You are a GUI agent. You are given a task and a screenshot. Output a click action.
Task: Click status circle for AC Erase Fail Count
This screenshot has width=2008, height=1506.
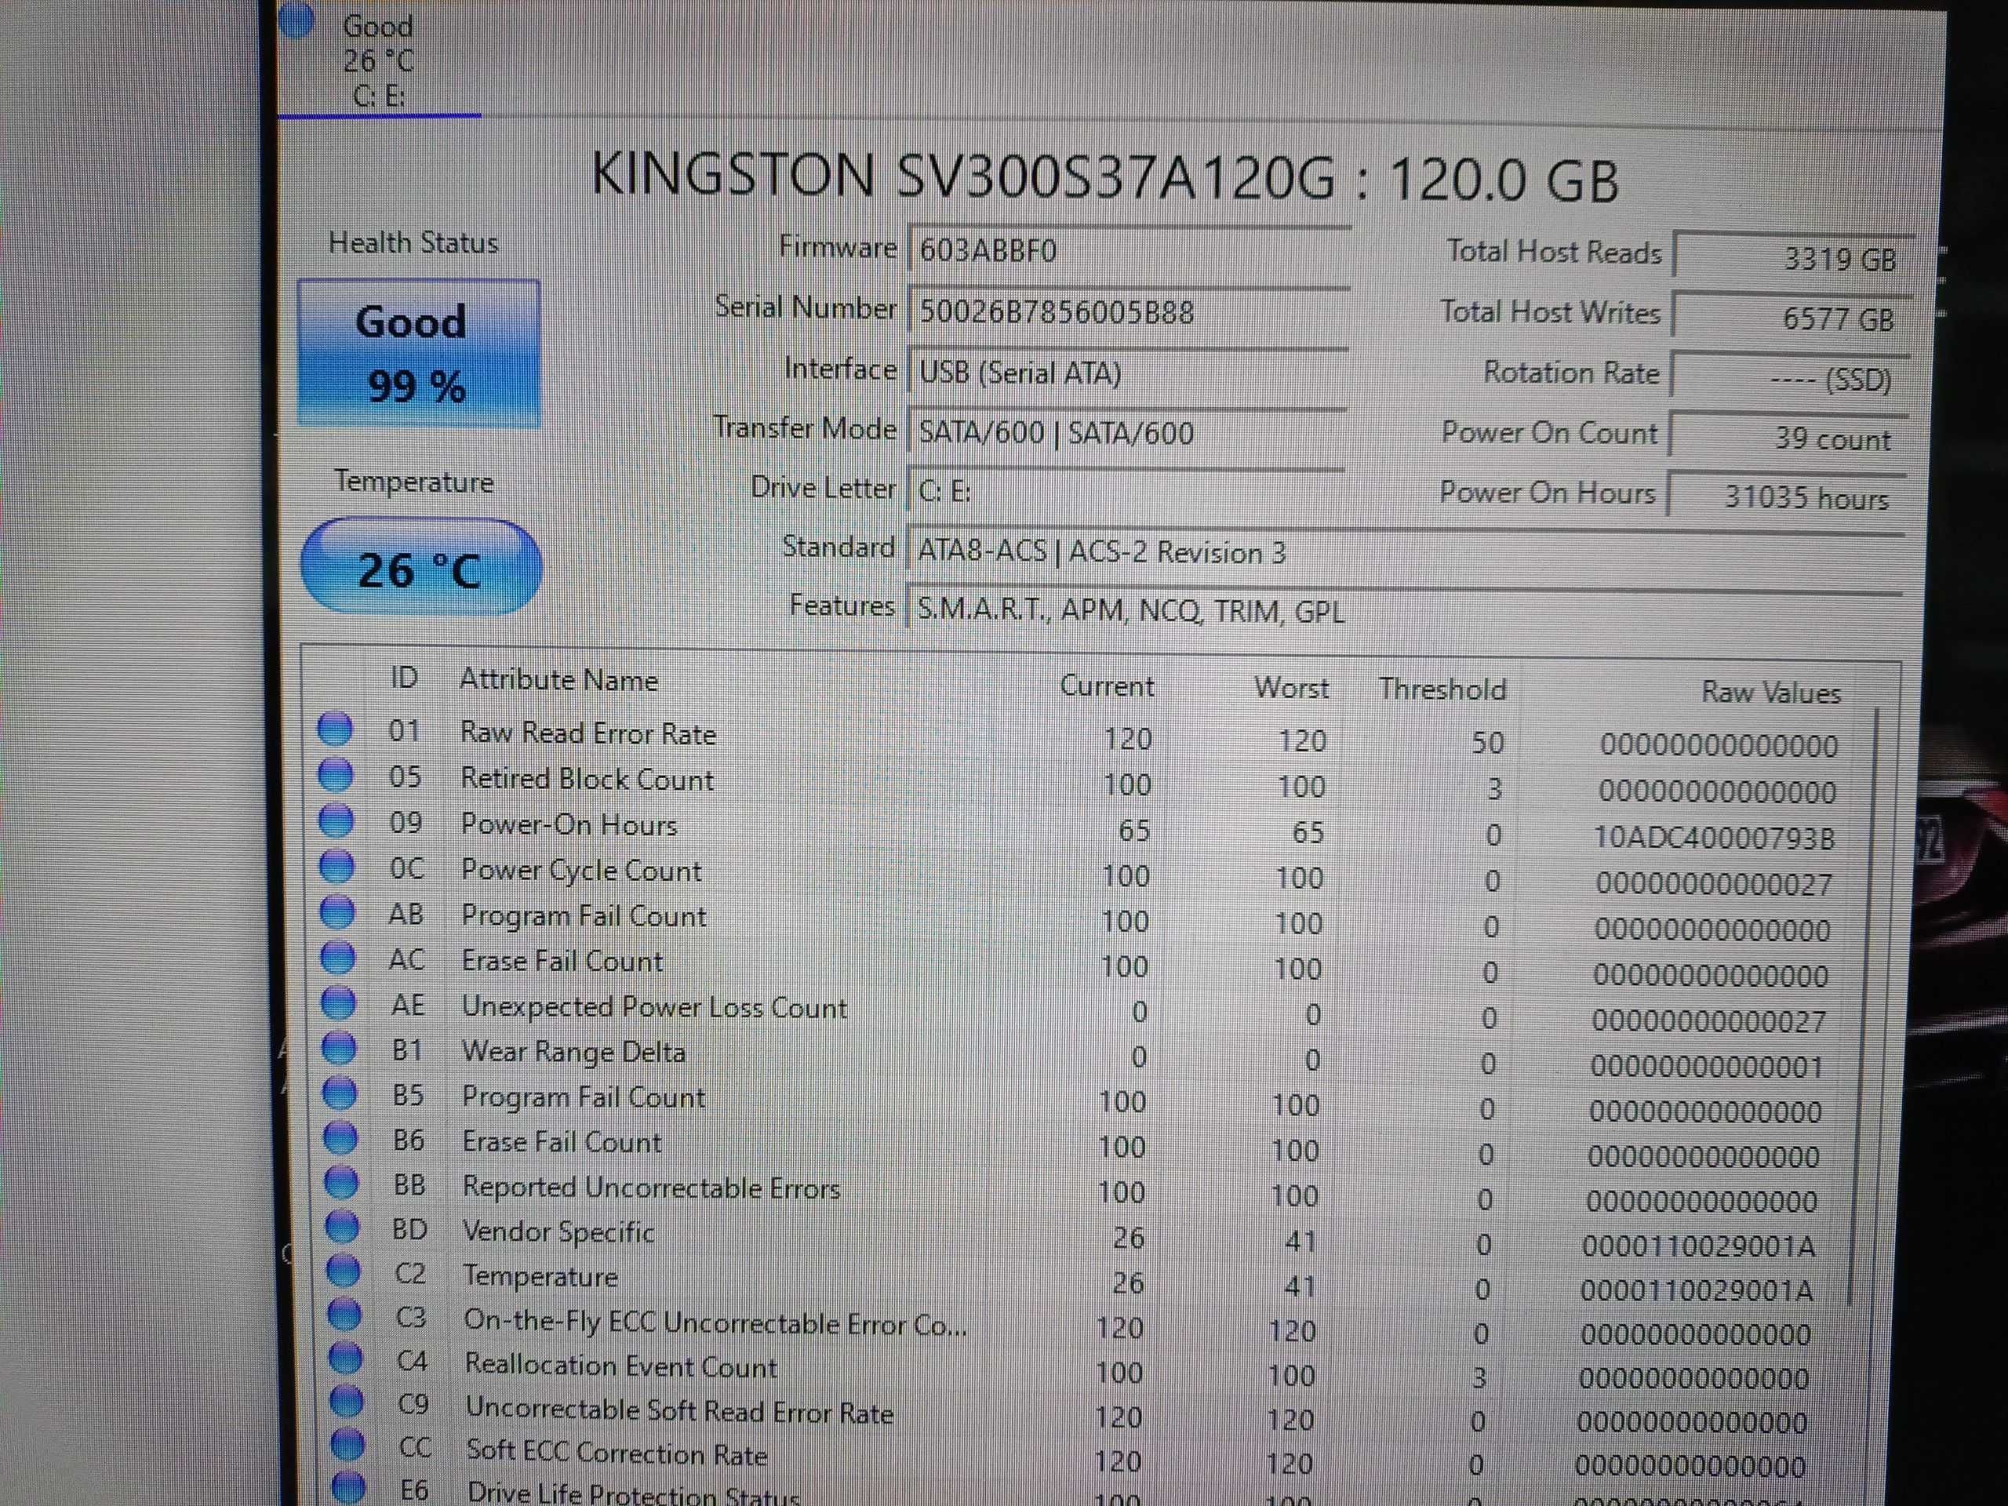[x=339, y=957]
